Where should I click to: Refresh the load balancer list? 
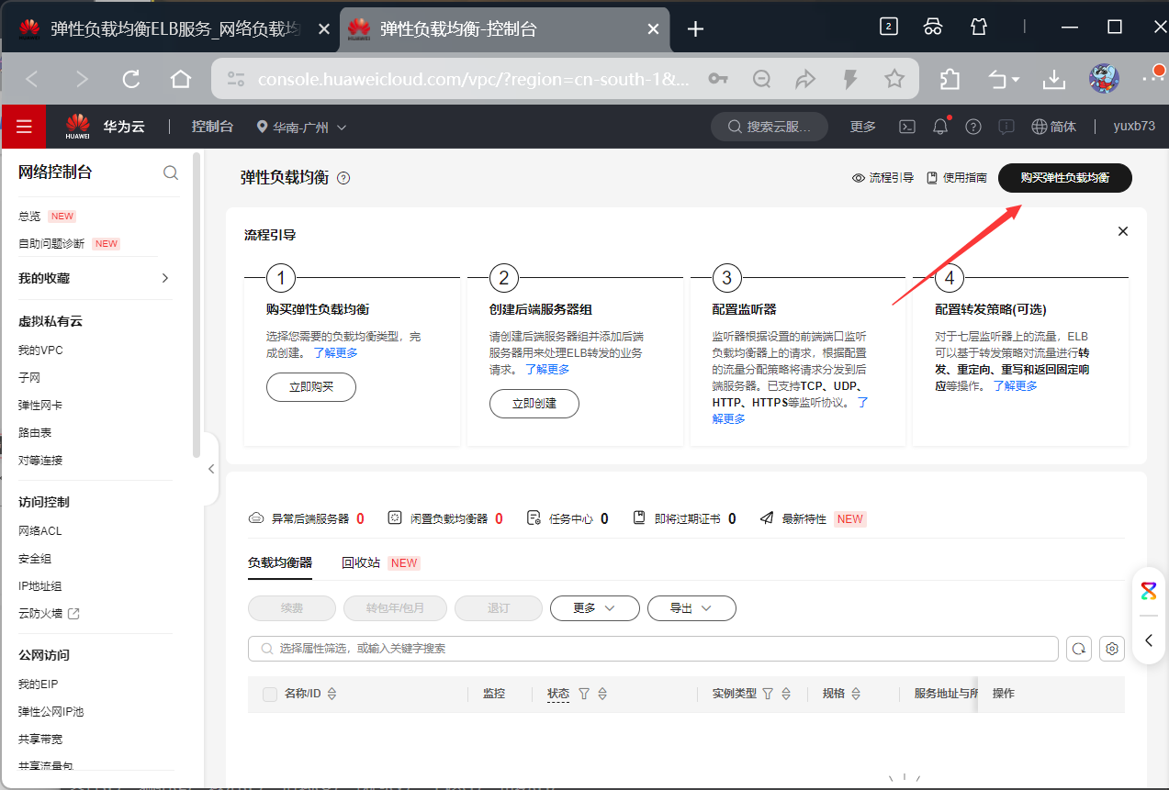tap(1079, 649)
